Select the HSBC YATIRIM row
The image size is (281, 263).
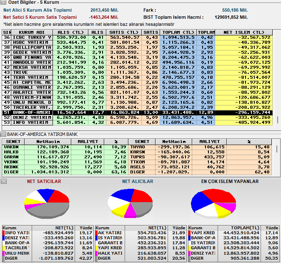(137, 43)
